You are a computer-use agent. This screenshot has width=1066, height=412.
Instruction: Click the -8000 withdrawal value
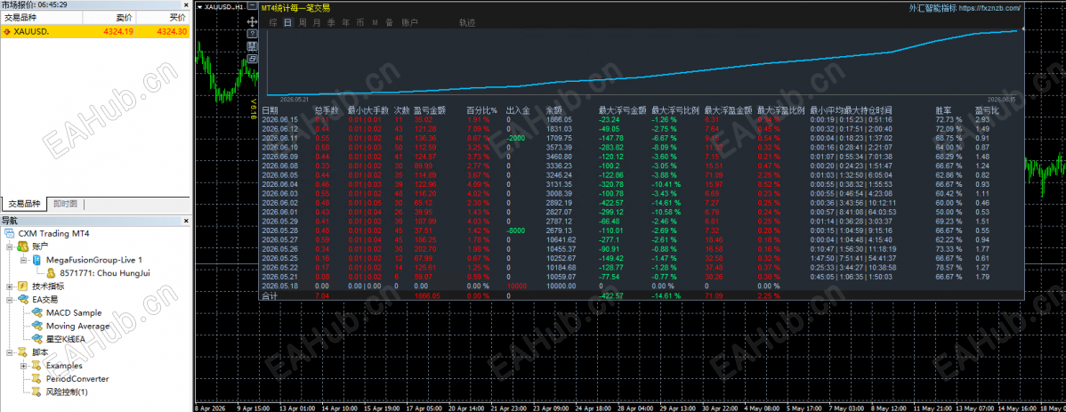517,230
